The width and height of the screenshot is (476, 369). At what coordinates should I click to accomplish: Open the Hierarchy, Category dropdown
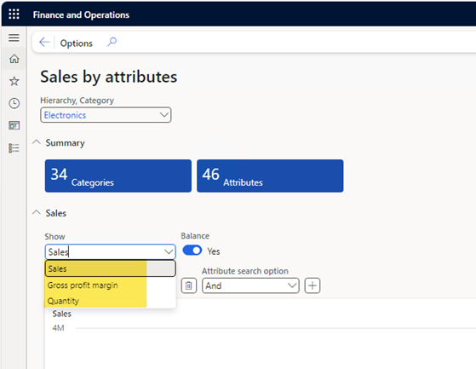[x=106, y=115]
